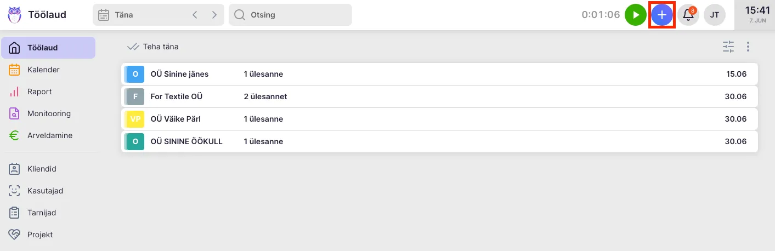This screenshot has height=251, width=775.
Task: Go to Kliendid clients page
Action: [x=42, y=169]
